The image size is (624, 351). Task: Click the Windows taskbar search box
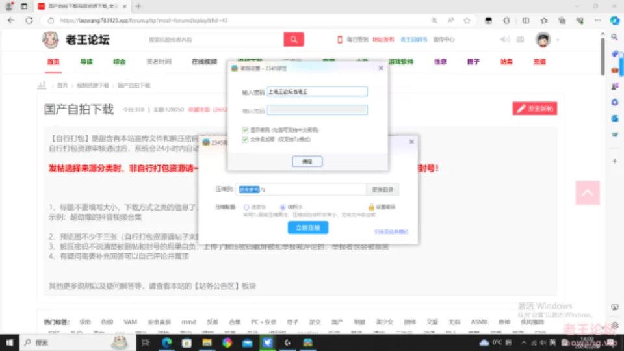click(77, 343)
